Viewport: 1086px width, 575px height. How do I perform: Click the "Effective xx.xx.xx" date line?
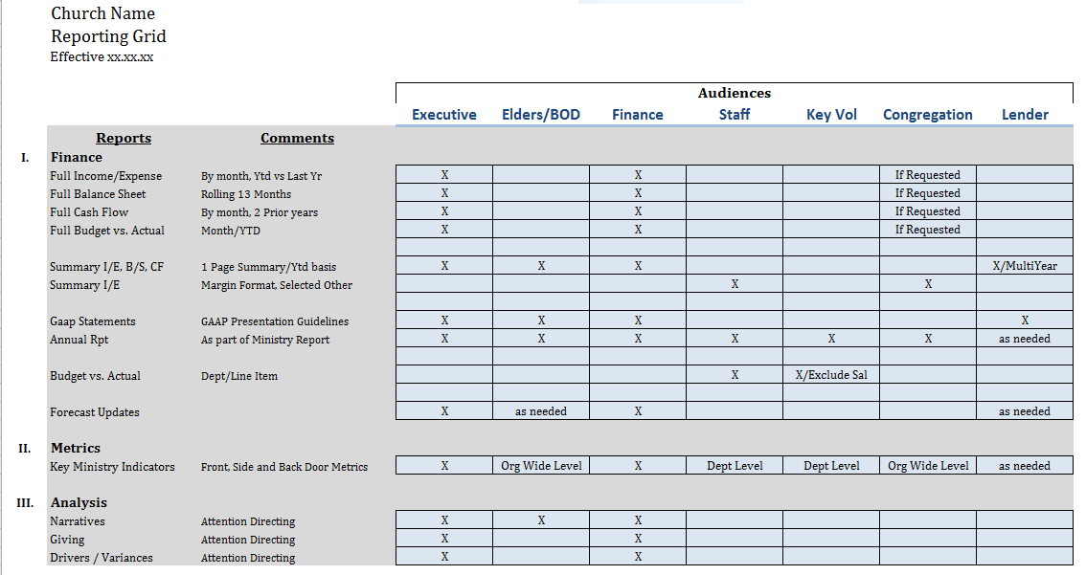coord(102,56)
